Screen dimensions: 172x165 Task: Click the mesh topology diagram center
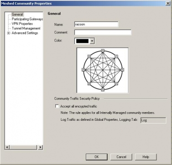click(103, 70)
